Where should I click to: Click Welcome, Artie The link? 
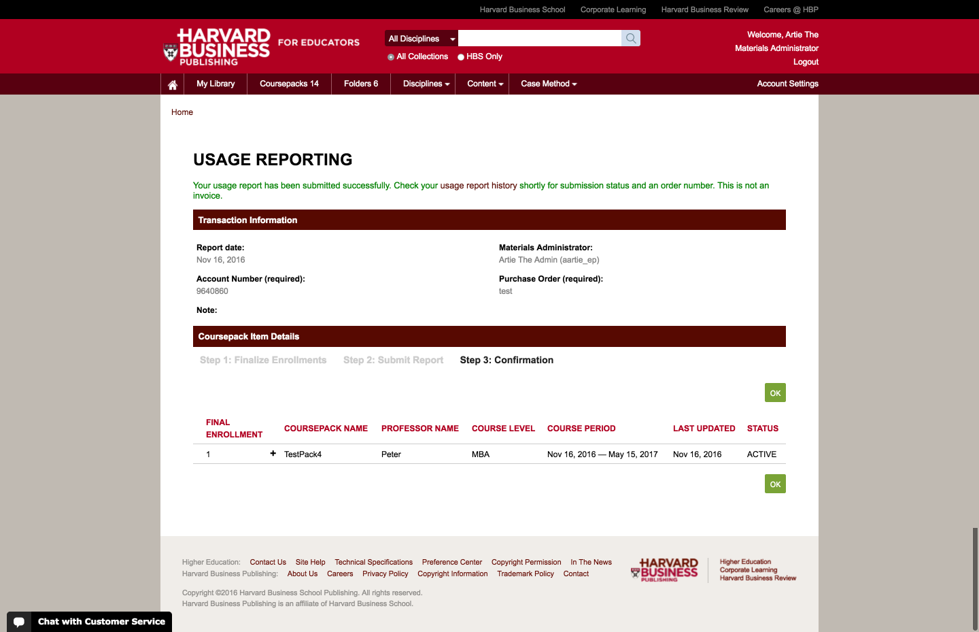783,35
